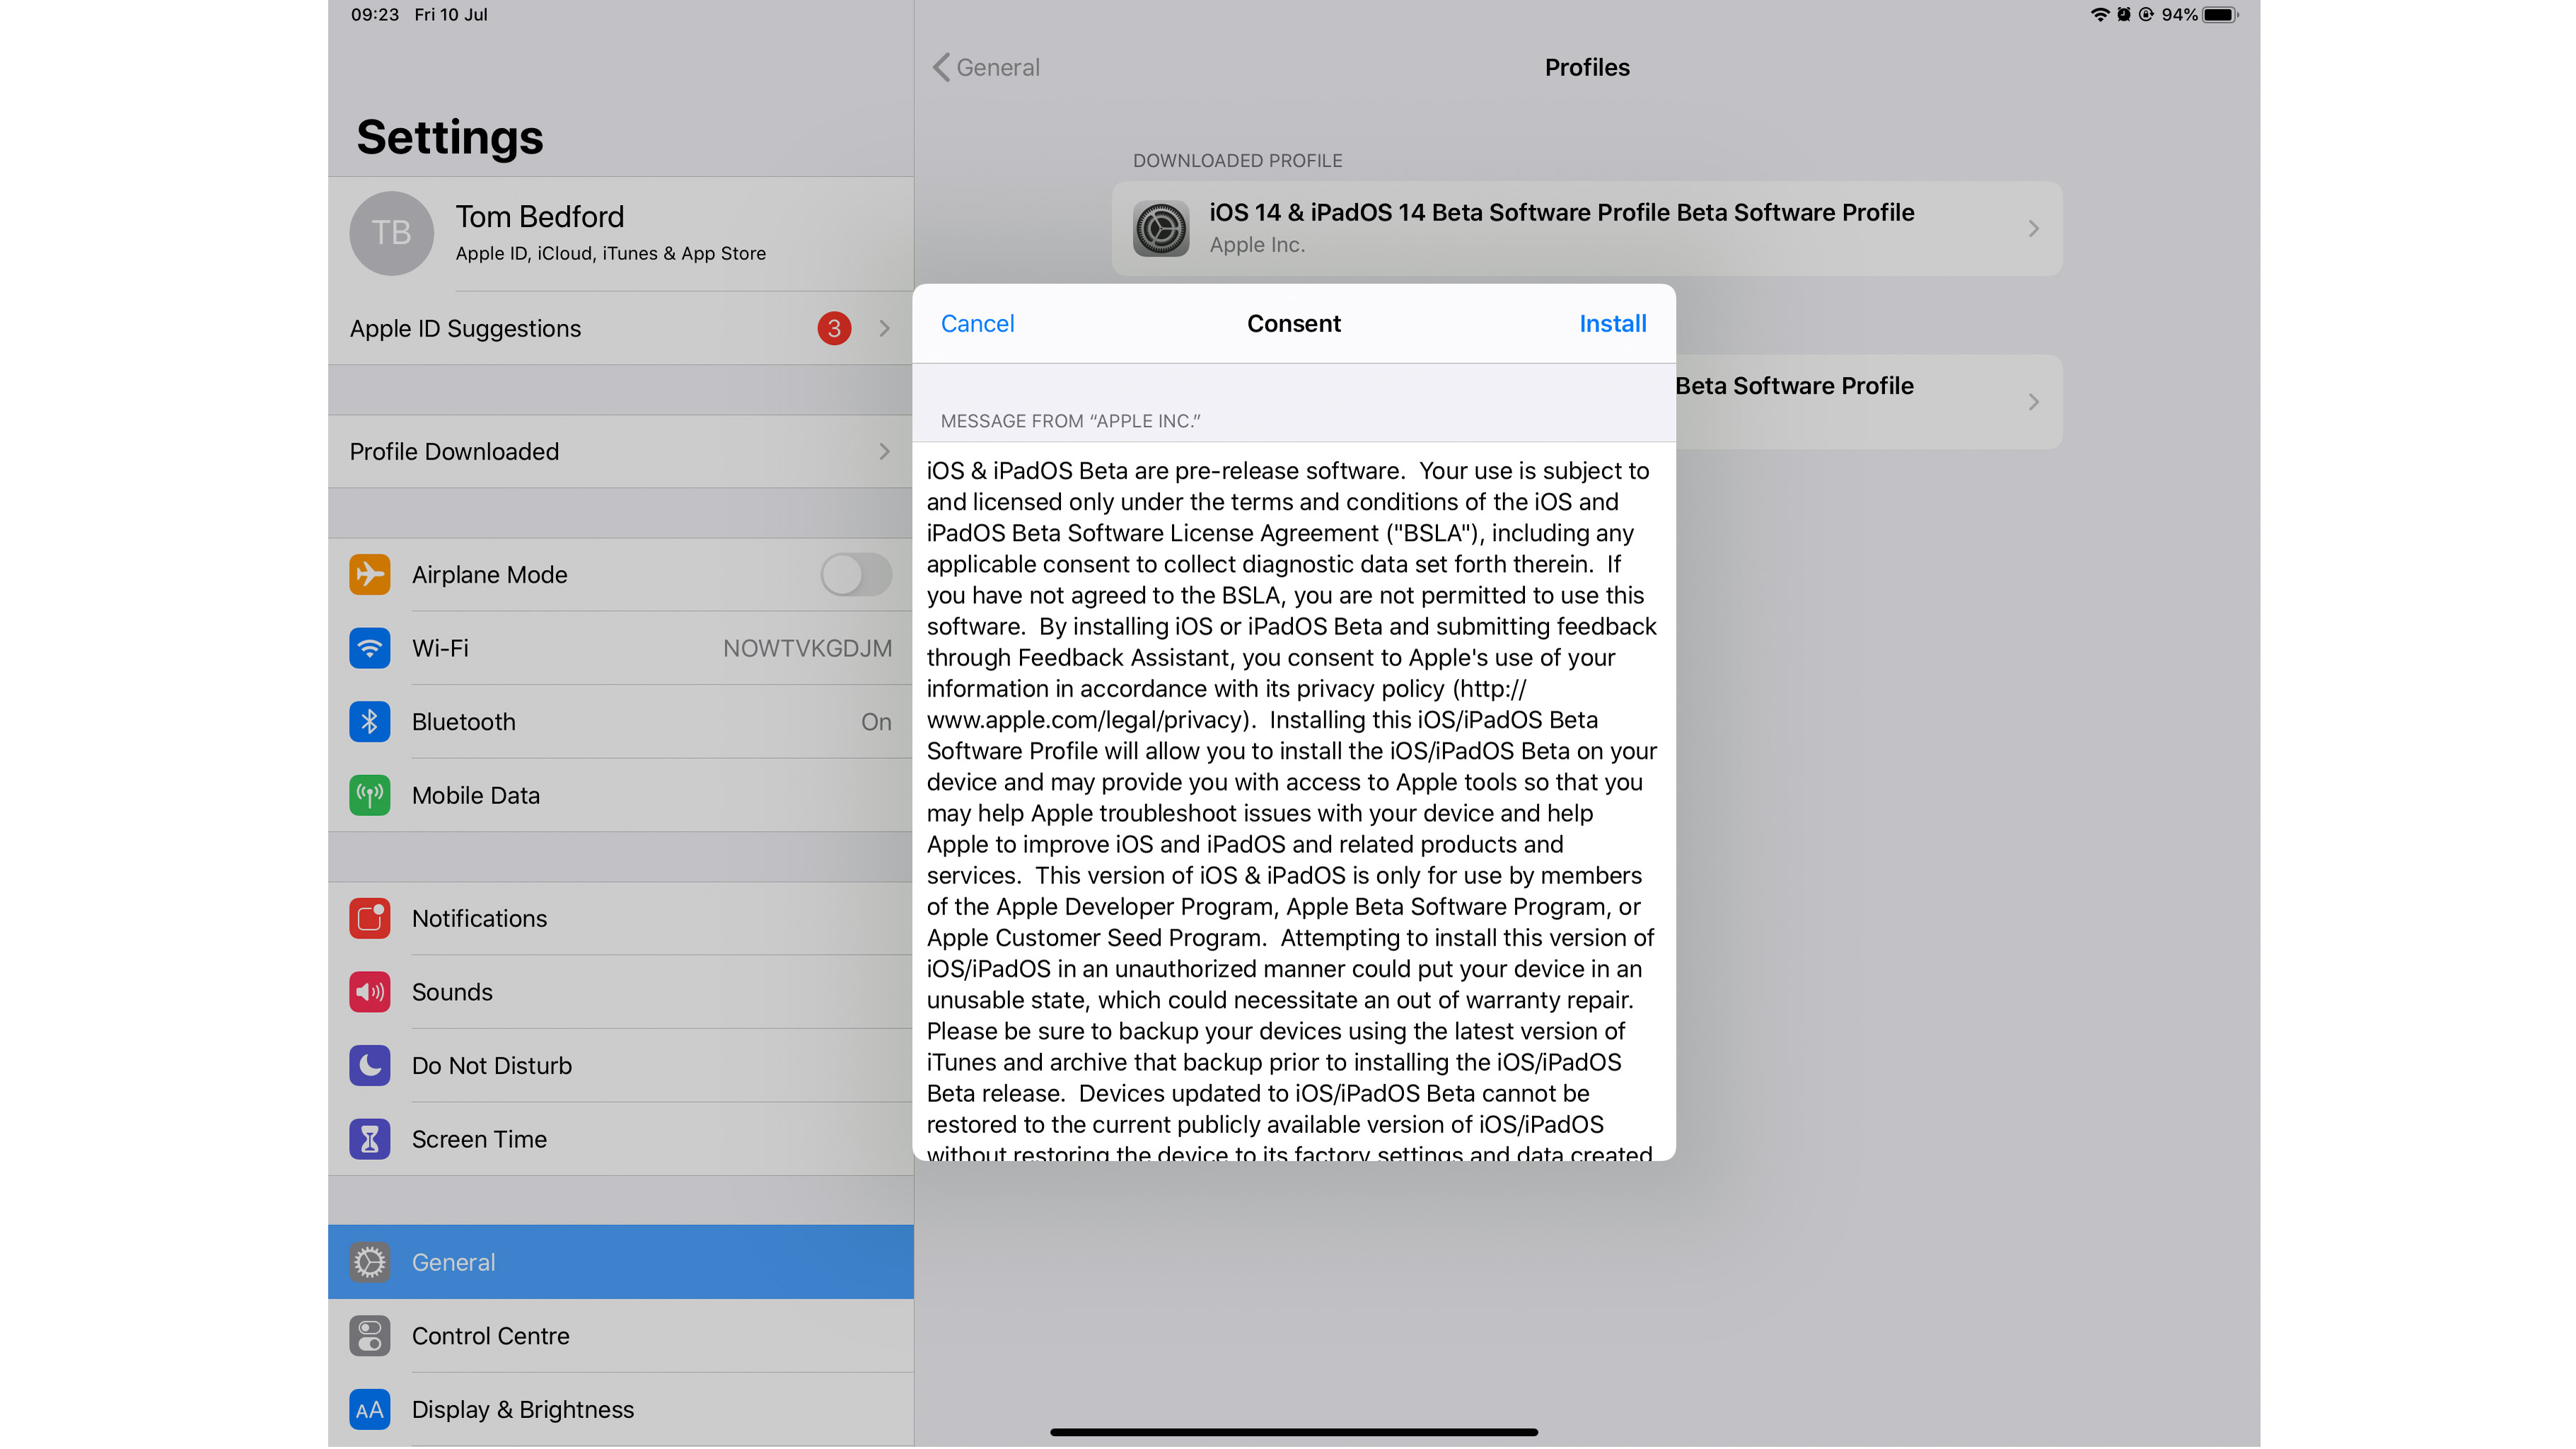Tap the Settings heading
The height and width of the screenshot is (1449, 2576).
click(x=449, y=137)
